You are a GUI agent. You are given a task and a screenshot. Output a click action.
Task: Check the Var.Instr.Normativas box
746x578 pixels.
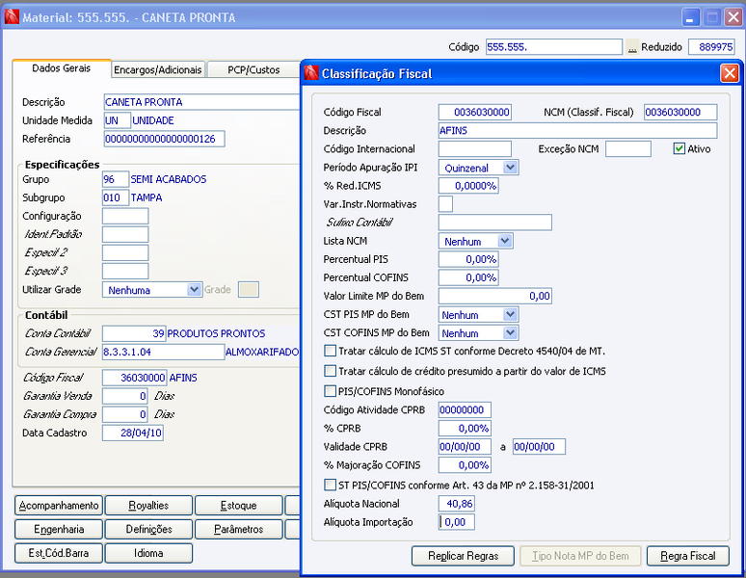point(446,204)
